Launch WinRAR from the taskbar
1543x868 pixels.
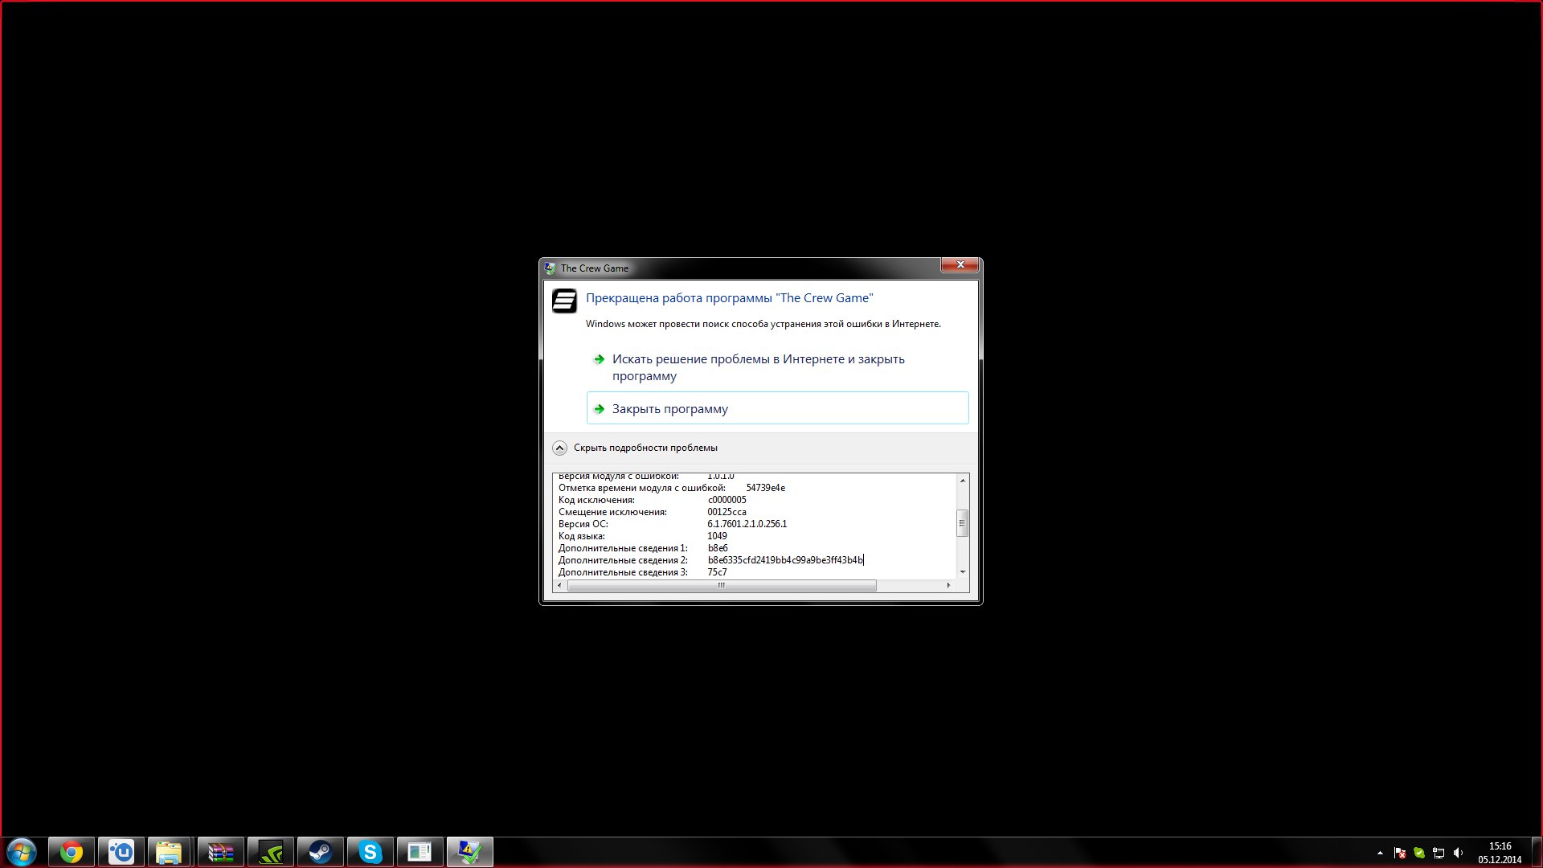click(220, 852)
